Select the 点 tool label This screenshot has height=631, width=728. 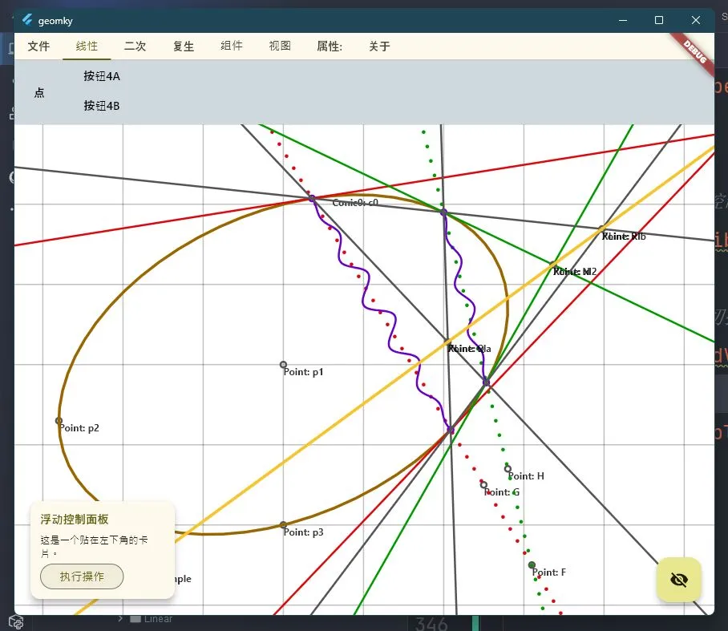point(39,92)
